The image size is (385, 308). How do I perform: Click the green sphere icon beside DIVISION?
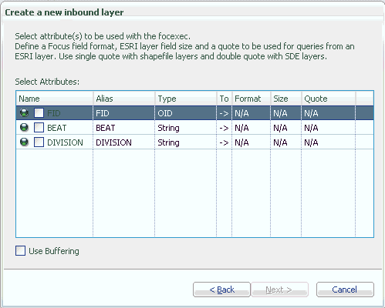[x=24, y=142]
